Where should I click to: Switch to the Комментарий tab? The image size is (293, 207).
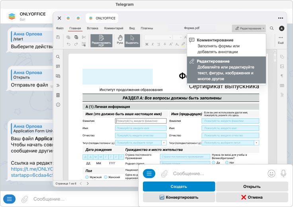coord(113,28)
